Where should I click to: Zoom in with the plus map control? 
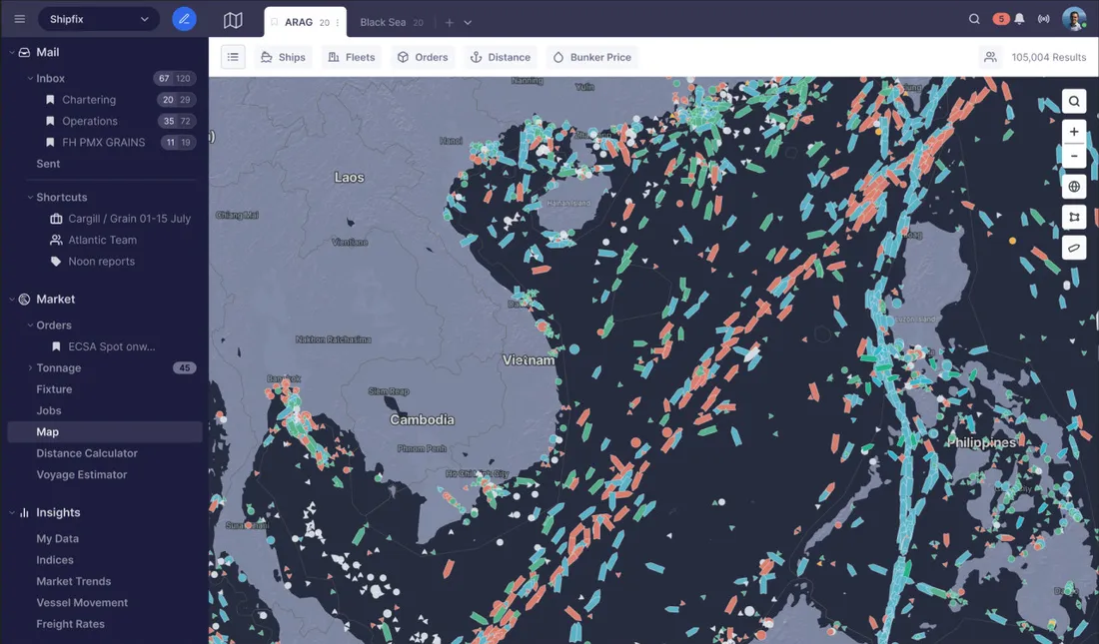click(1074, 132)
